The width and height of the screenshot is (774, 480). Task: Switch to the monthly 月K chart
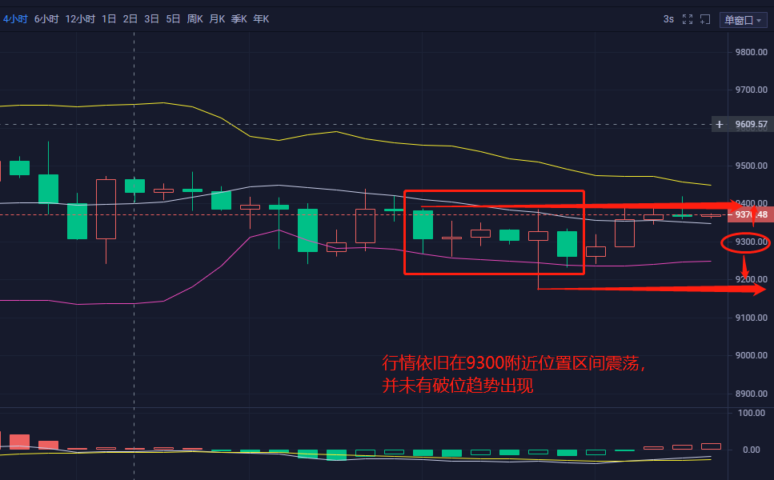click(x=215, y=18)
